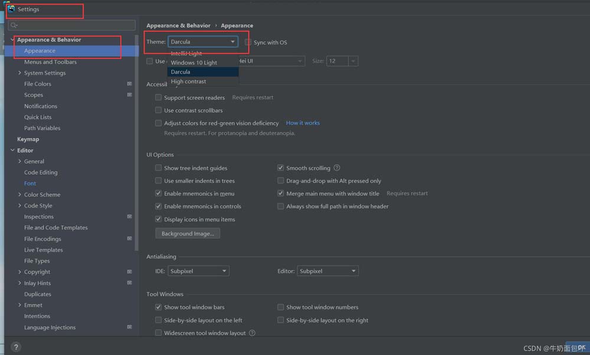The height and width of the screenshot is (355, 590).
Task: Click the Widescreen tool window layout help icon
Action: pos(253,333)
